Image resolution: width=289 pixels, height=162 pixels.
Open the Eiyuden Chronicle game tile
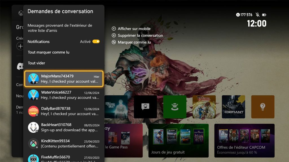tap(204, 107)
